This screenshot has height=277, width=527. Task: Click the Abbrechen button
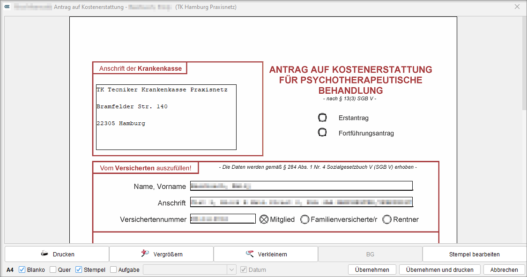[504, 270]
